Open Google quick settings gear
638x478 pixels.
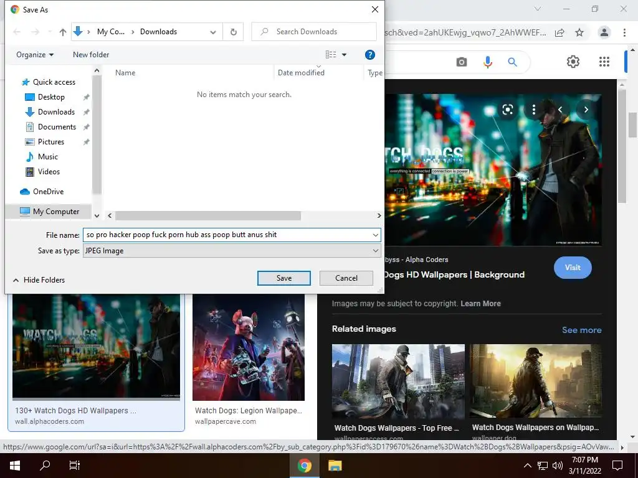click(x=573, y=62)
